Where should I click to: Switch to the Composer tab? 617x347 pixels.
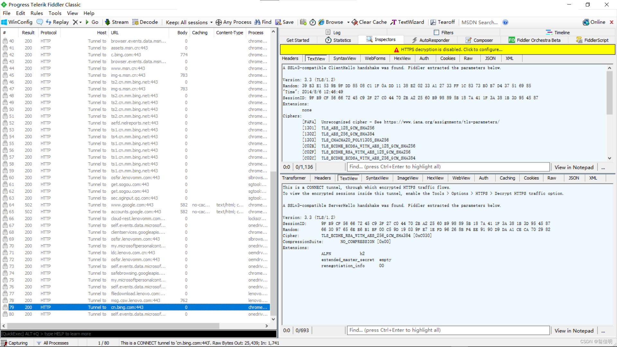click(479, 40)
